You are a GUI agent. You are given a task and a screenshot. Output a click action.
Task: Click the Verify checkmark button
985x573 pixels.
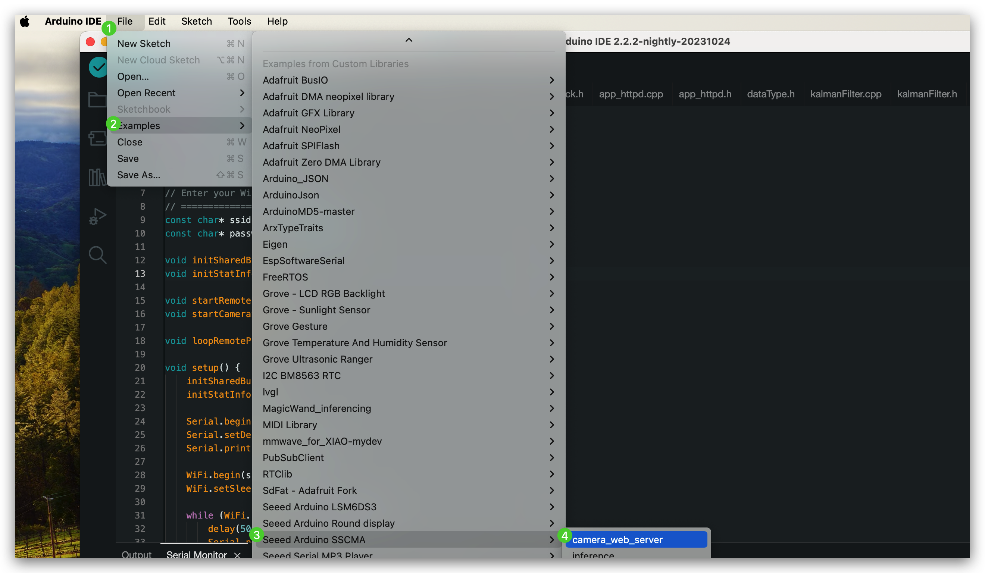98,67
